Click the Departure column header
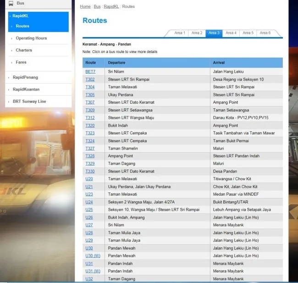 click(157, 63)
